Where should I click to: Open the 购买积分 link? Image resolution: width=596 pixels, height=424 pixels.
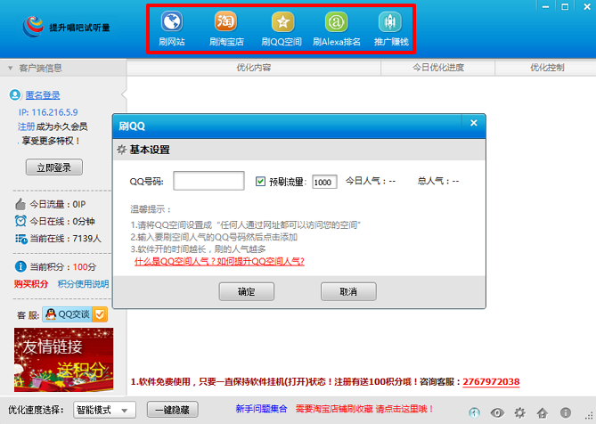point(31,284)
